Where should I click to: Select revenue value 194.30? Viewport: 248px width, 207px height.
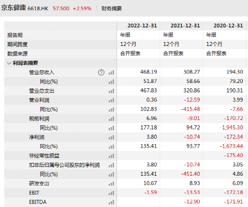235,72
